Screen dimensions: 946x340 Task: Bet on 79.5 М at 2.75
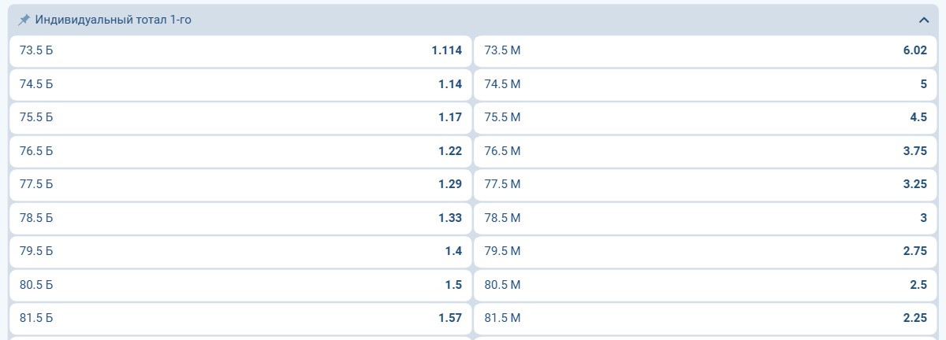click(x=705, y=251)
